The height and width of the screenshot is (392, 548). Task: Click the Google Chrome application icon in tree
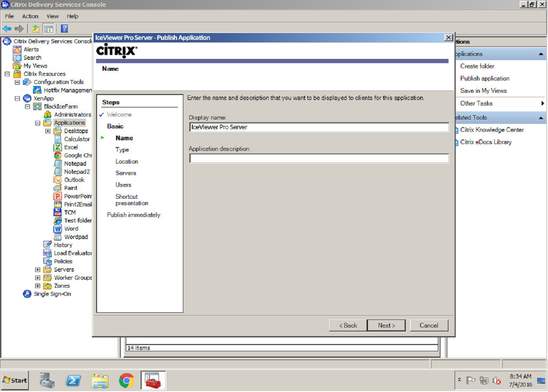tap(58, 156)
